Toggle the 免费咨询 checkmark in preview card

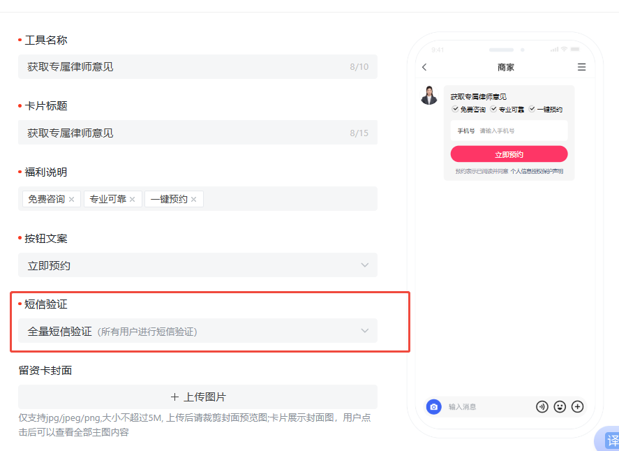click(455, 109)
